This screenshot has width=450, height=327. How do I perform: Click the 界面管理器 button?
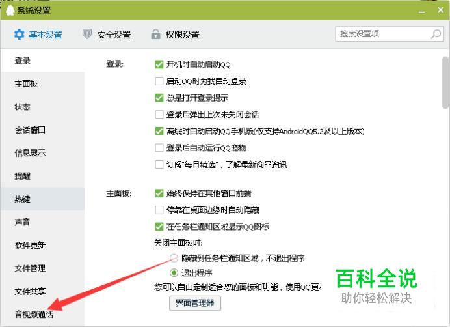click(x=195, y=303)
